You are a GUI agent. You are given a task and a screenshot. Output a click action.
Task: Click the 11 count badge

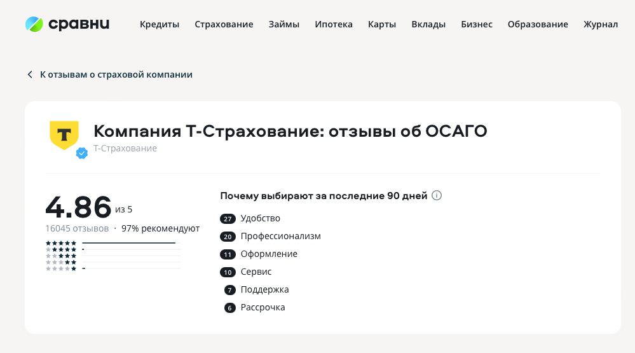pyautogui.click(x=228, y=254)
